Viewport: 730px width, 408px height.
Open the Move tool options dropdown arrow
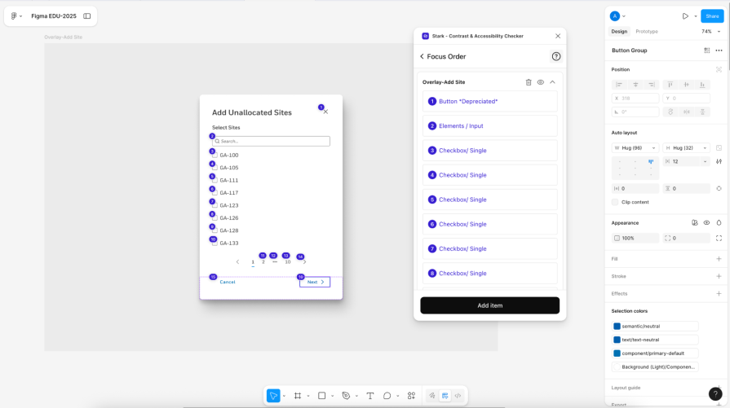coord(284,396)
